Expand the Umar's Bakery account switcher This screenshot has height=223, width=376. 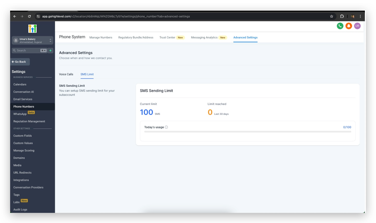(x=32, y=40)
